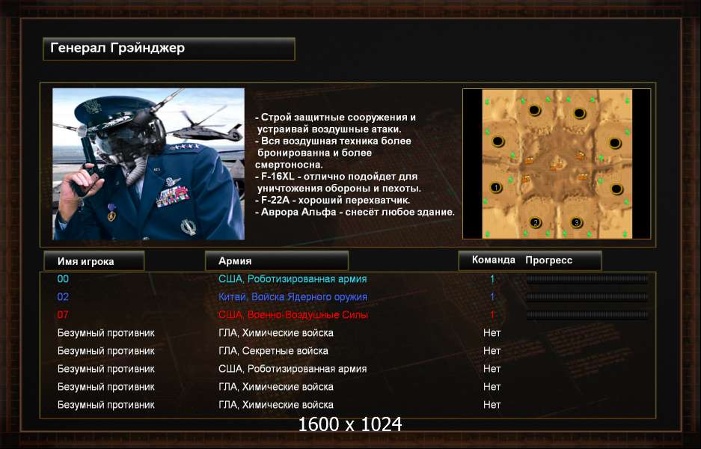Pick start position 3 marker on minimap

tap(576, 222)
